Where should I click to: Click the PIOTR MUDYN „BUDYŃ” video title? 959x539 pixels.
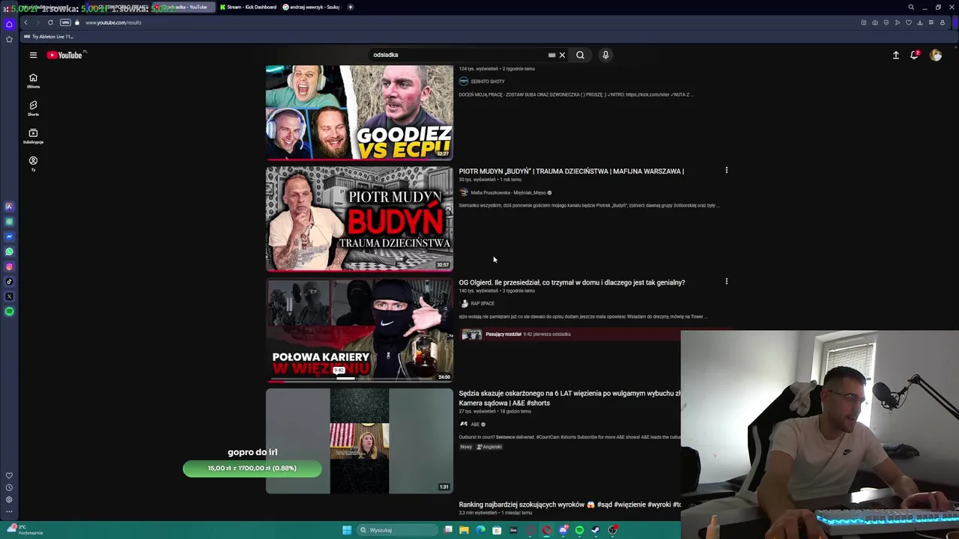571,171
